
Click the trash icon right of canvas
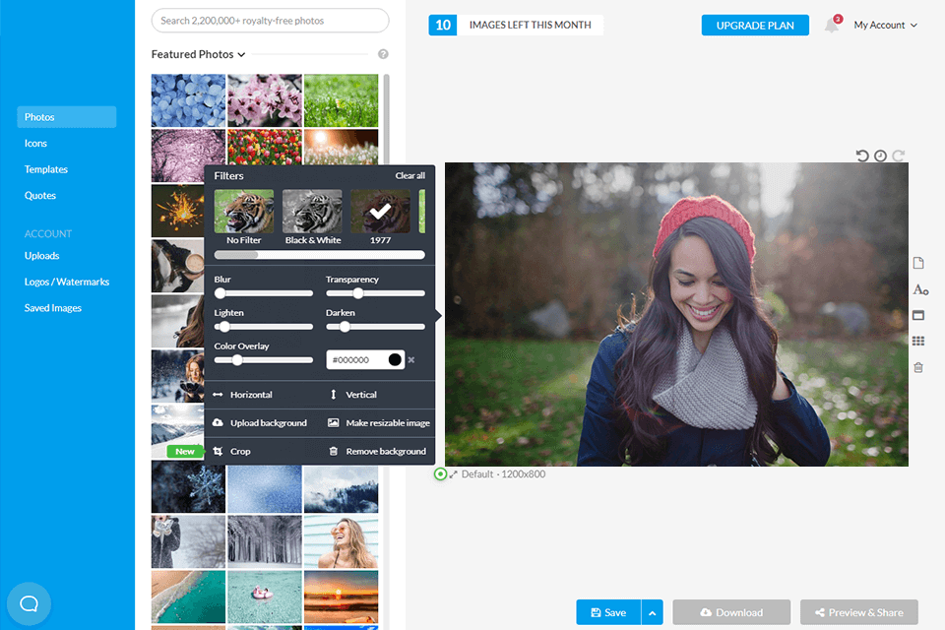coord(918,367)
